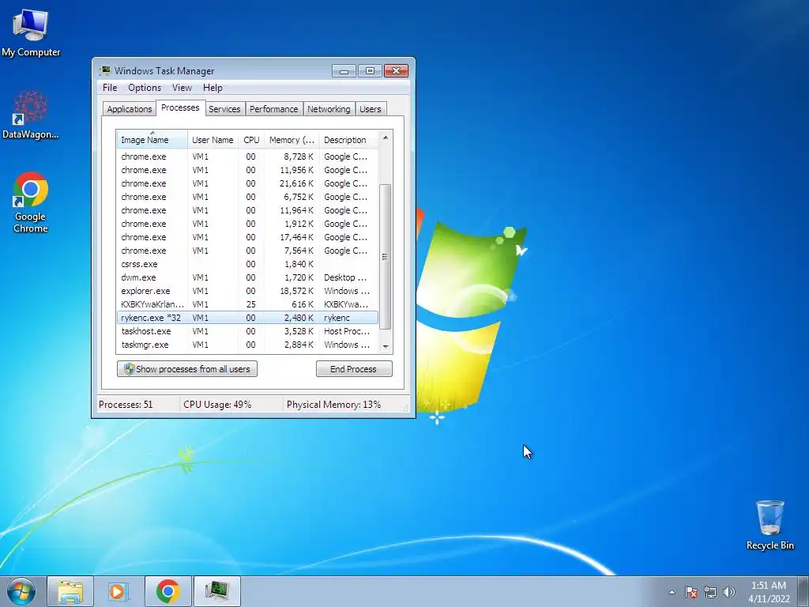
Task: Click the Host Proc... description cell
Action: (347, 331)
